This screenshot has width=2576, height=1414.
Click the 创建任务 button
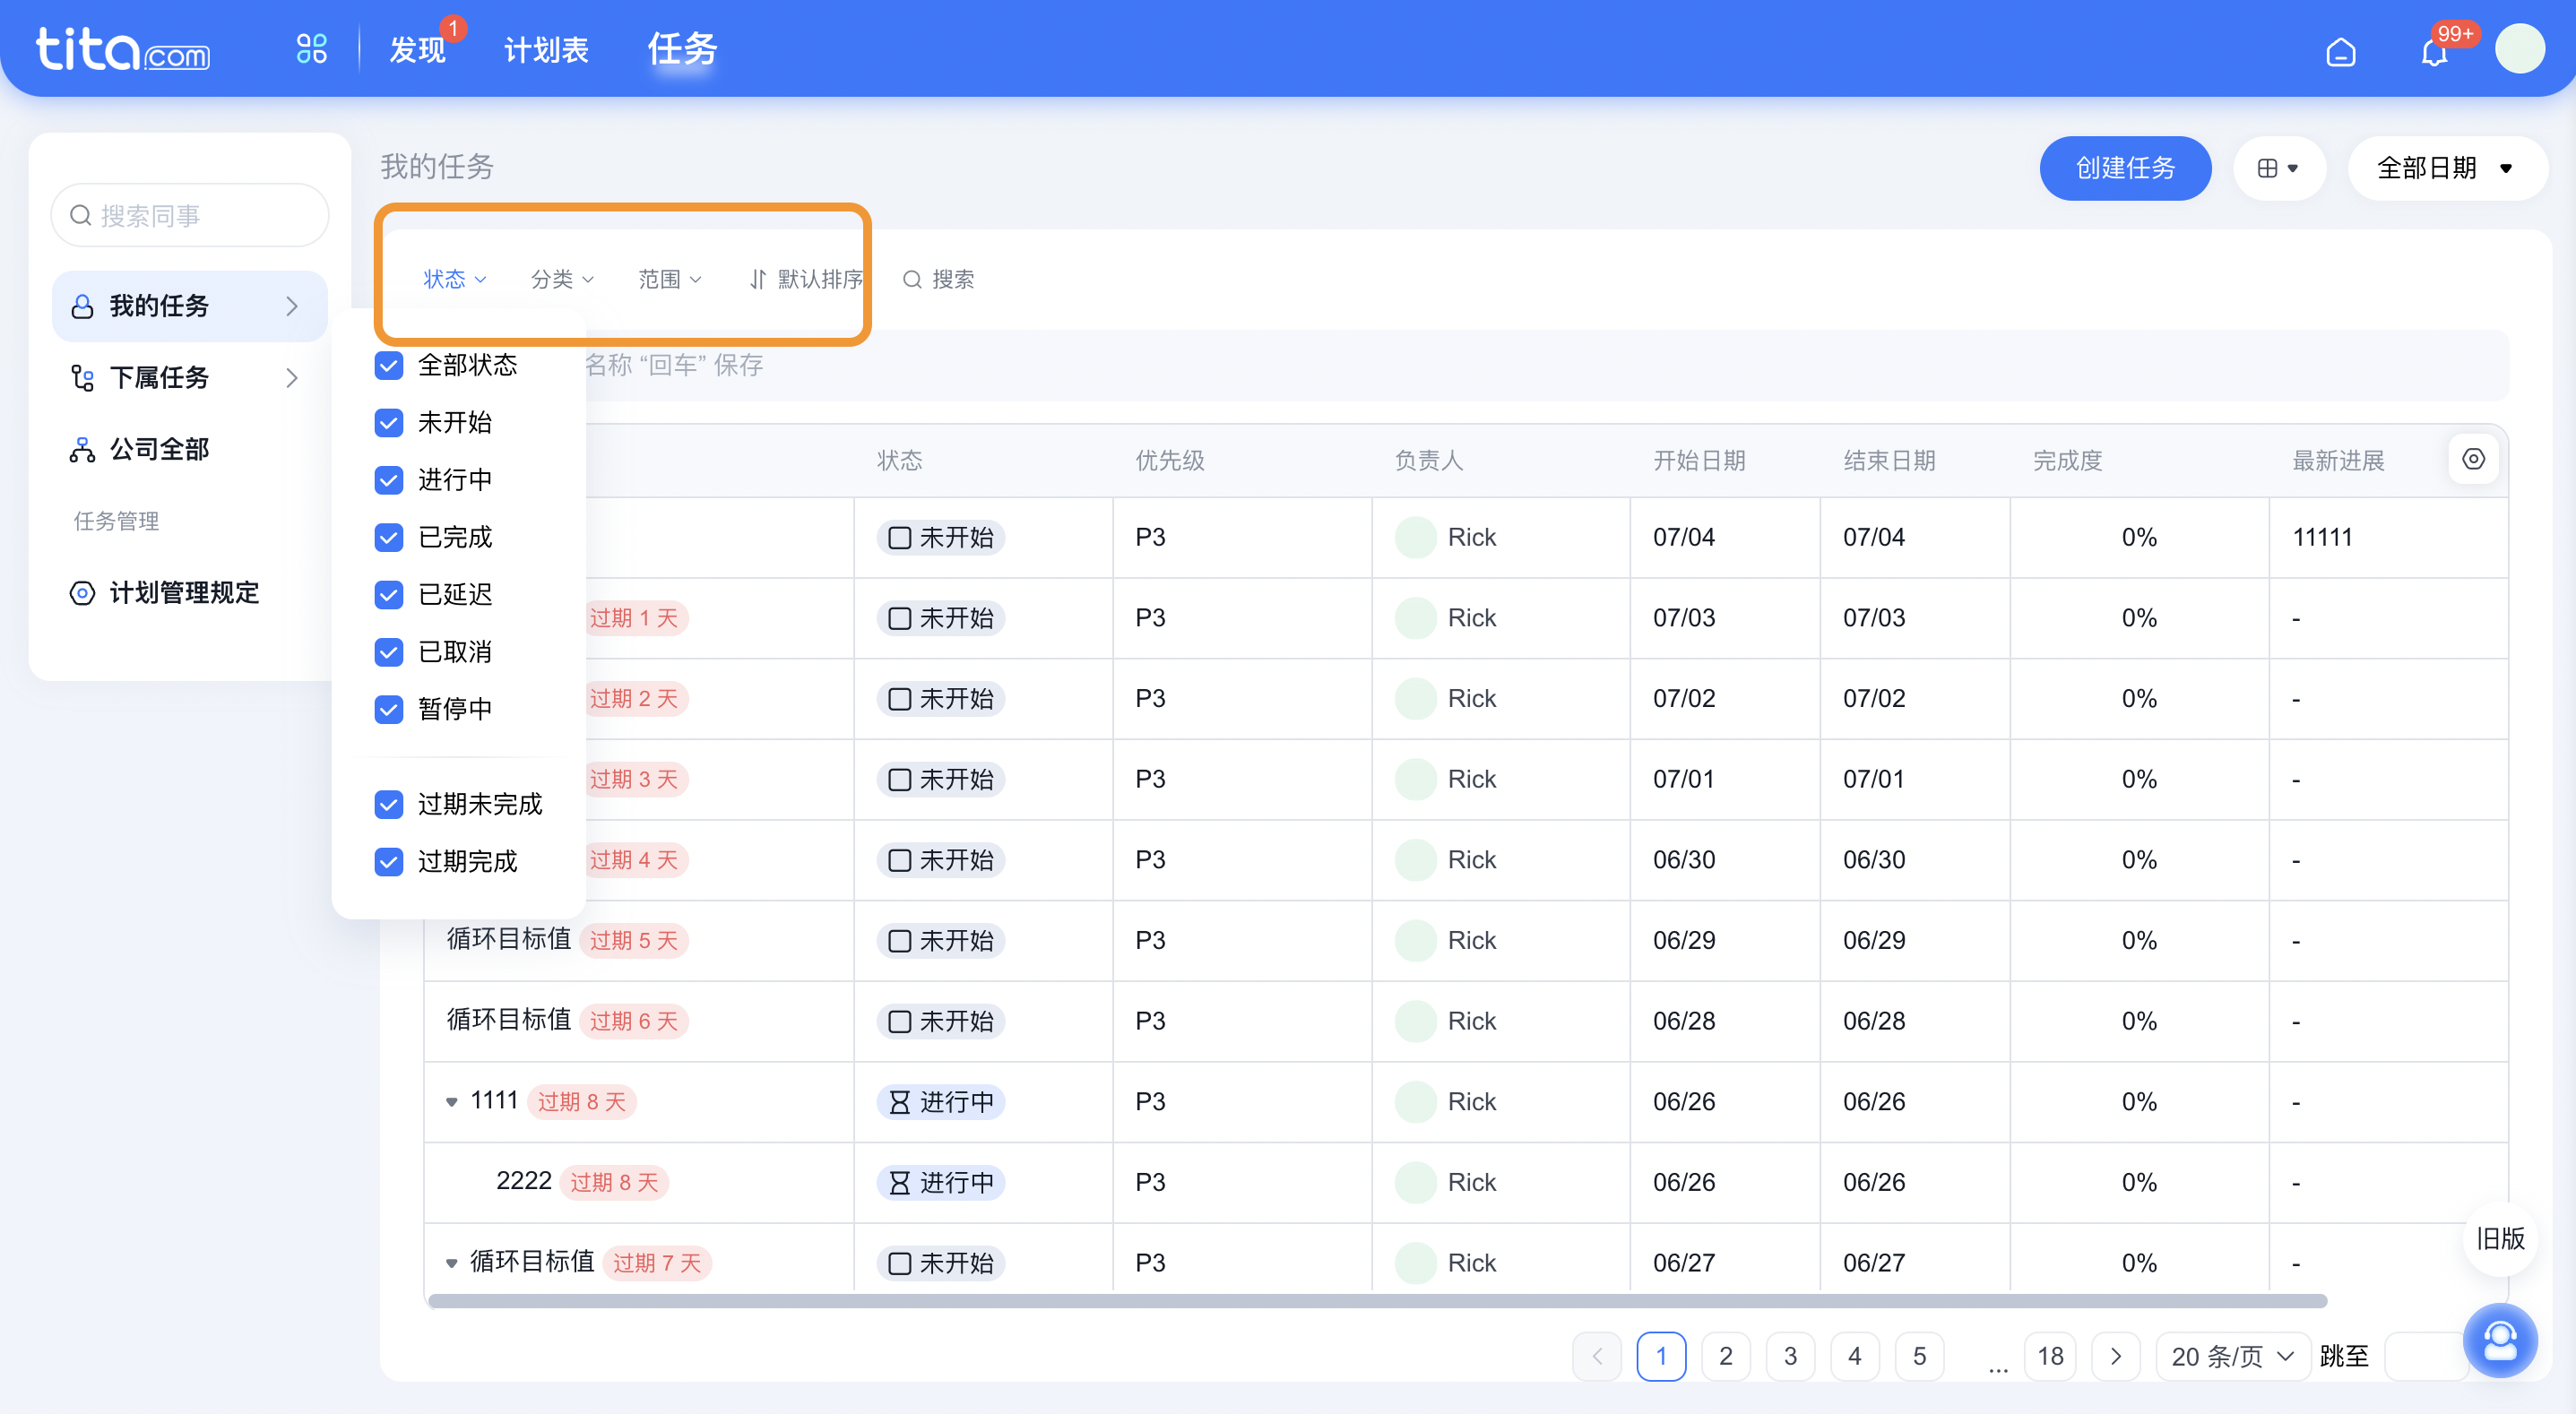click(2124, 168)
